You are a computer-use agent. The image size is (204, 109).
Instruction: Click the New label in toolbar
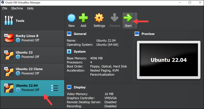[x=72, y=26]
